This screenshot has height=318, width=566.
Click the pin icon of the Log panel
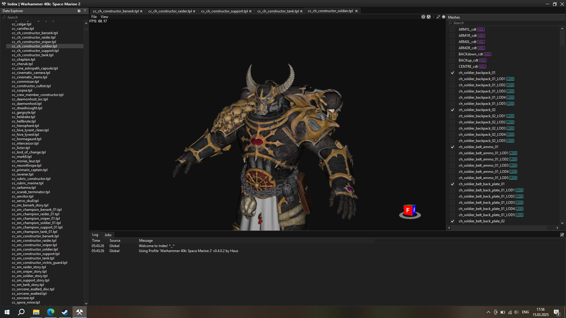coord(562,235)
